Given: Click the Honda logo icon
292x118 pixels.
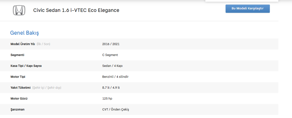Looking at the screenshot, I should click(x=19, y=11).
